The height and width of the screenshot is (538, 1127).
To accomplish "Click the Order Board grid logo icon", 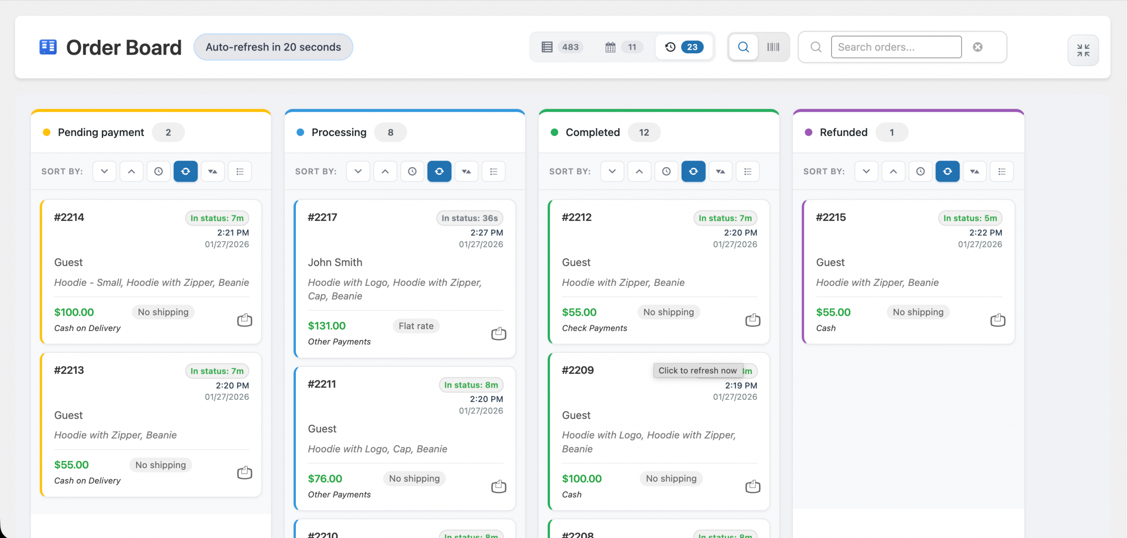I will click(48, 47).
